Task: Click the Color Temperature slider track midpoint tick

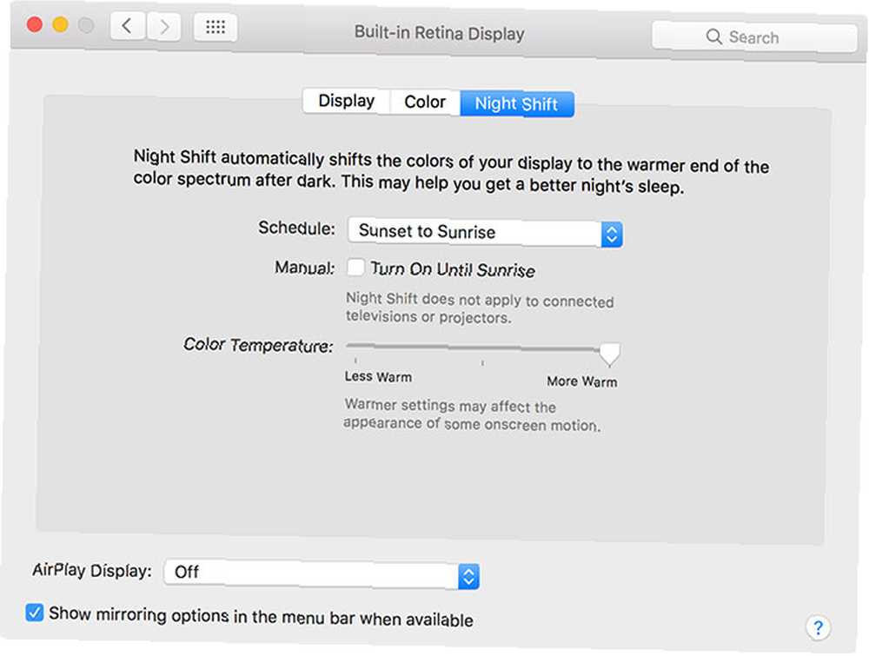Action: click(482, 363)
